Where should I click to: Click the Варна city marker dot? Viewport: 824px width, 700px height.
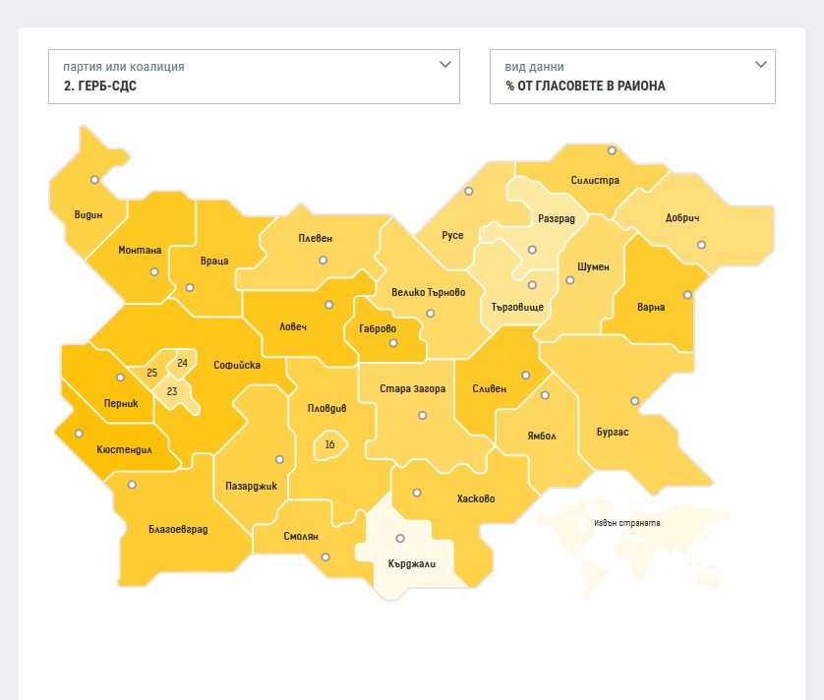(x=688, y=294)
